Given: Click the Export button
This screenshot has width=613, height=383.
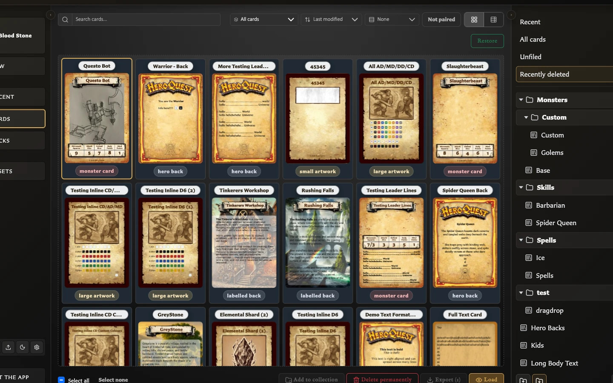Looking at the screenshot, I should point(444,379).
